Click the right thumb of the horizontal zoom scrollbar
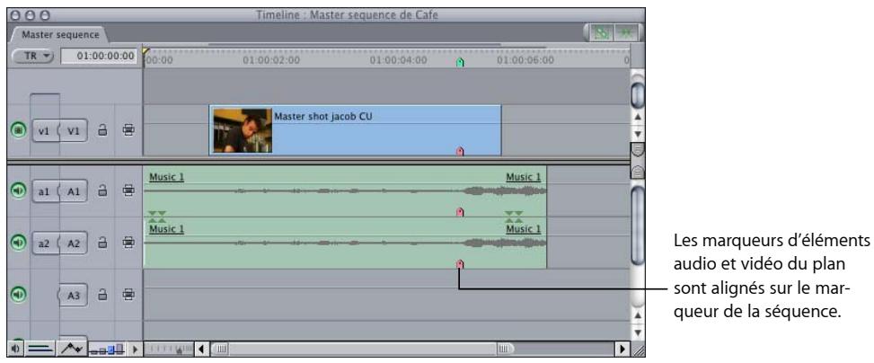Image resolution: width=874 pixels, height=363 pixels. tap(504, 350)
